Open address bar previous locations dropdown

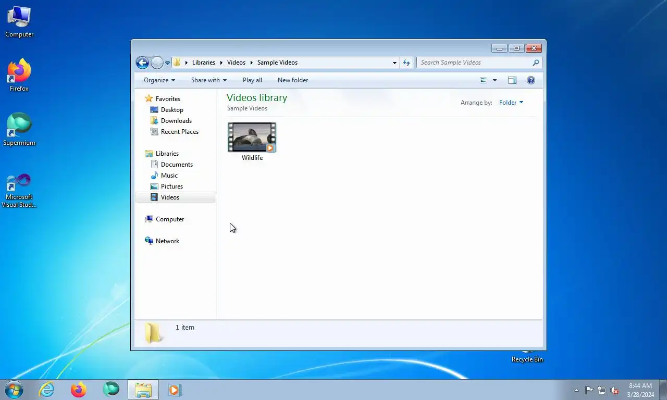(x=394, y=63)
